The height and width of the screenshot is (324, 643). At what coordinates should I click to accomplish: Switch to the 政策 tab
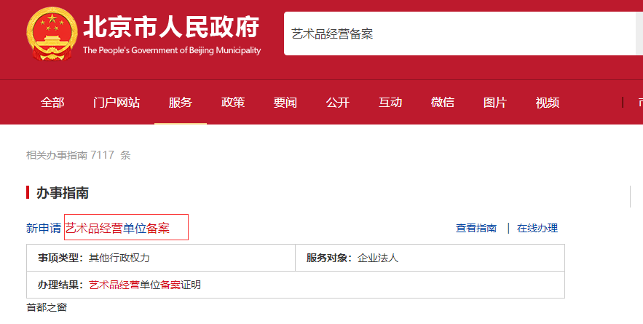[x=233, y=103]
